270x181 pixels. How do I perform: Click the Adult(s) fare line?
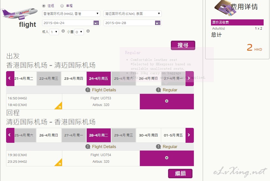click(237, 29)
